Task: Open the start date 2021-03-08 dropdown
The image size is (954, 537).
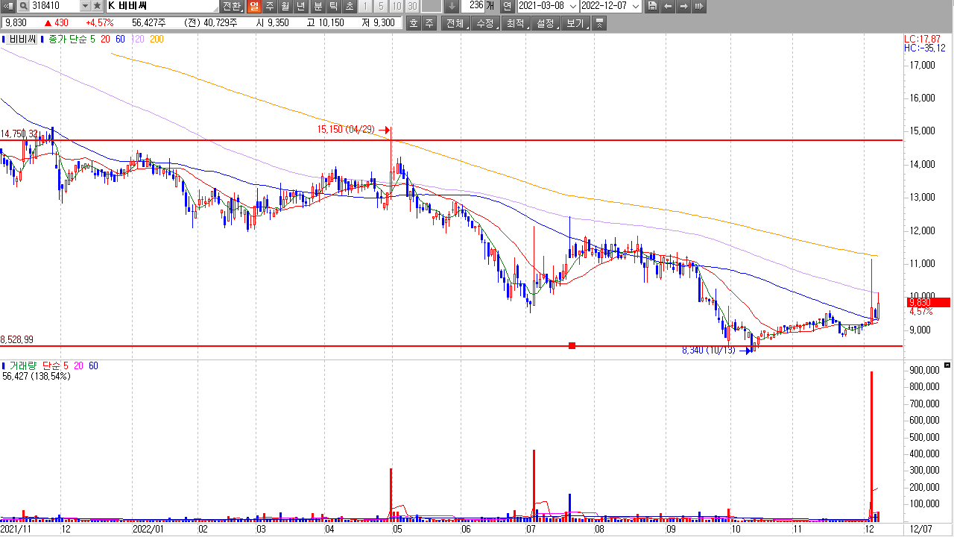Action: click(x=572, y=6)
